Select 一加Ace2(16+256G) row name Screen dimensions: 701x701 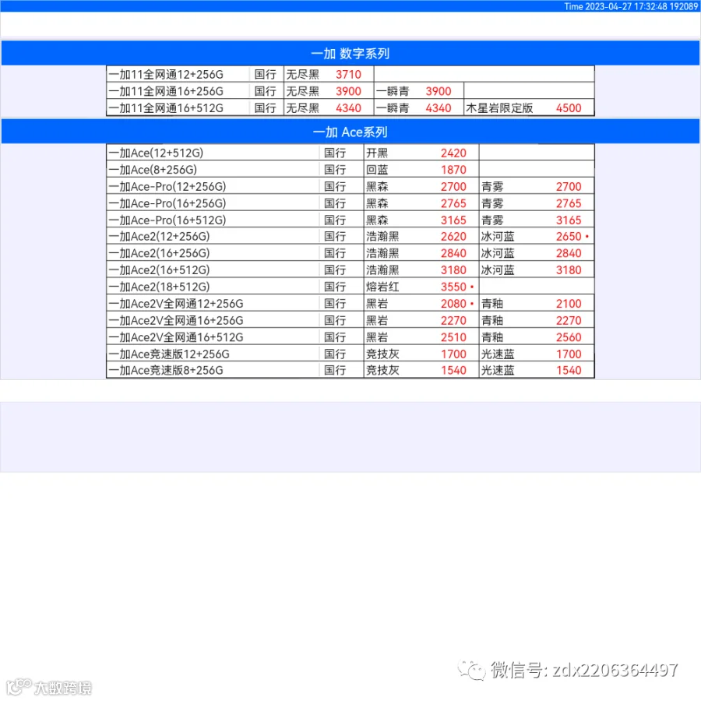[x=159, y=253]
